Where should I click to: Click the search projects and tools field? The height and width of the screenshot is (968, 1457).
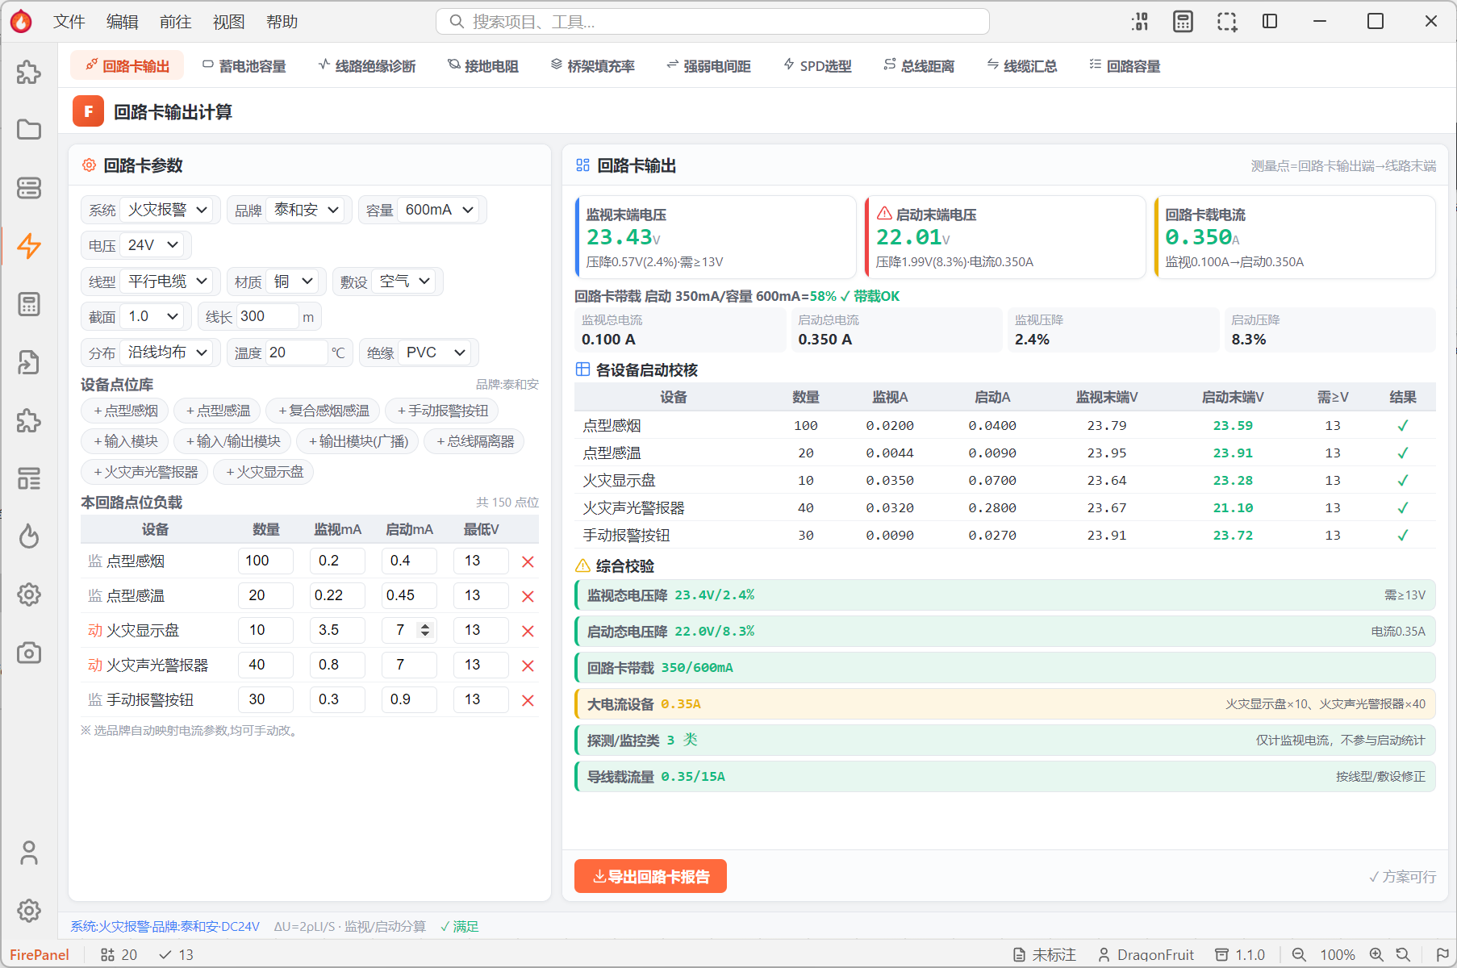(x=712, y=22)
